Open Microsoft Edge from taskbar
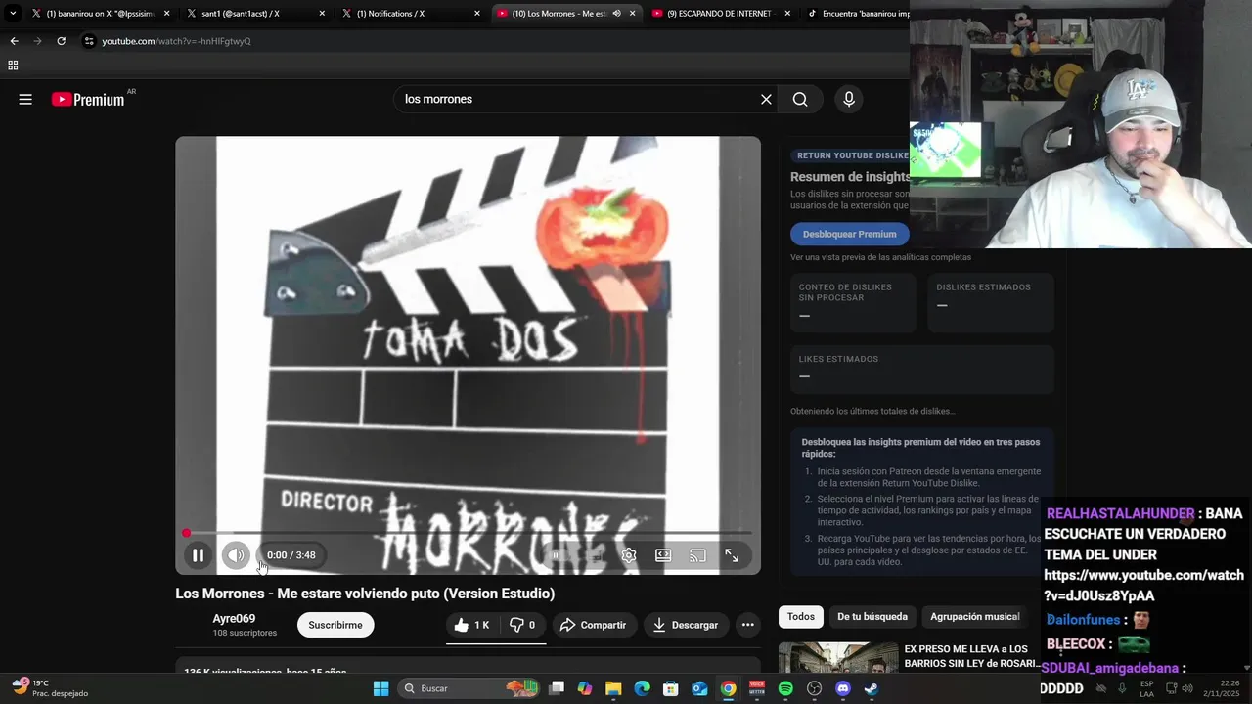 [x=642, y=688]
